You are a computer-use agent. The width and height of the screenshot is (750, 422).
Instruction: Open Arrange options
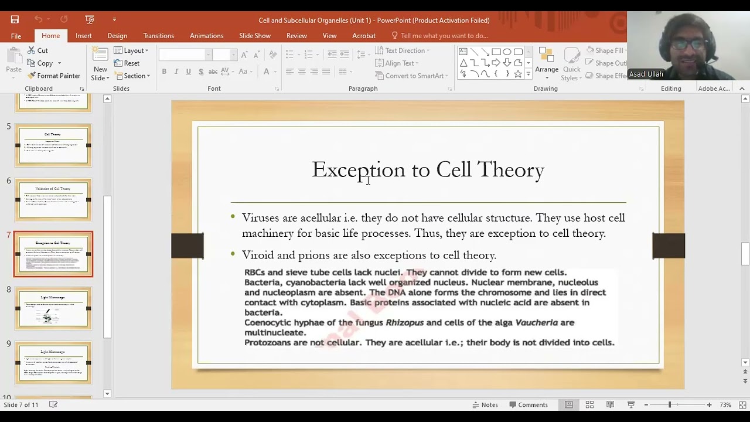point(547,64)
